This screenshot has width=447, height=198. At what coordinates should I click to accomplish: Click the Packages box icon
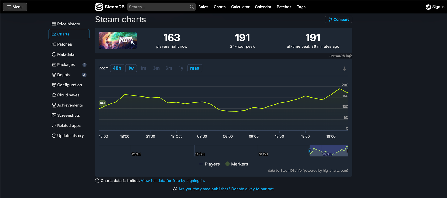(54, 64)
